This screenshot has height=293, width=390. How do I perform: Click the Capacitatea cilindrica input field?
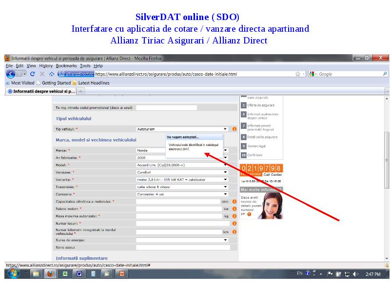point(178,201)
